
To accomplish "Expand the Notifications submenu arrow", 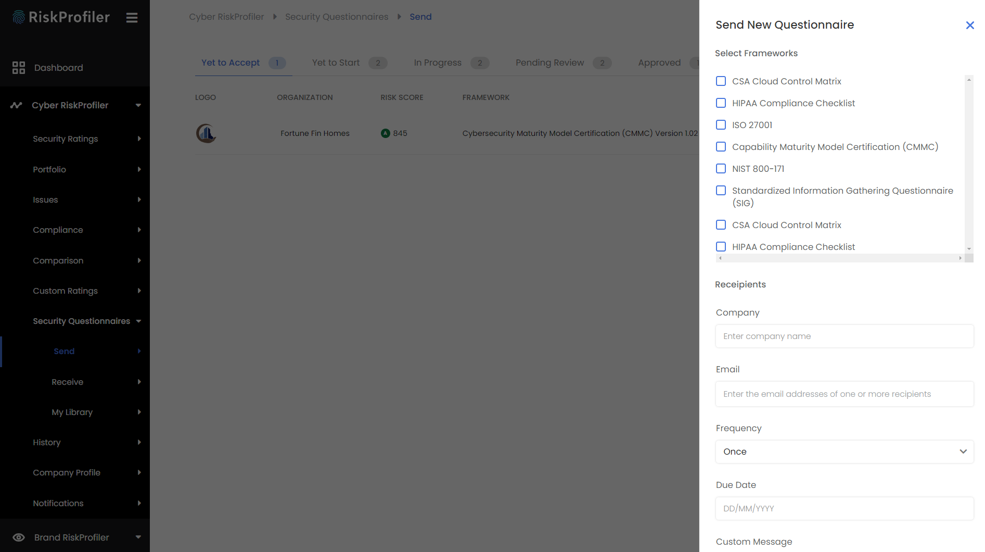I will [x=139, y=503].
